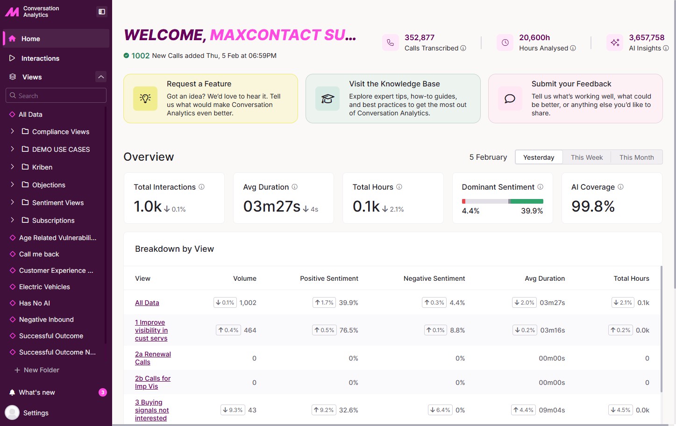This screenshot has height=426, width=676.
Task: Click the What's new badge count
Action: tap(103, 392)
